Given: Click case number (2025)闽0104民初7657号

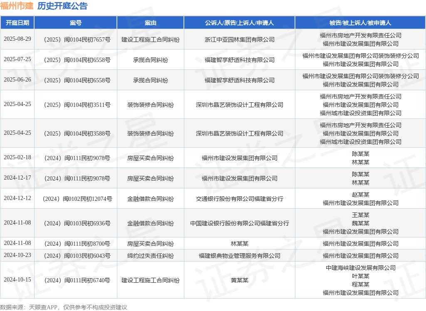Looking at the screenshot, I should pyautogui.click(x=77, y=39).
